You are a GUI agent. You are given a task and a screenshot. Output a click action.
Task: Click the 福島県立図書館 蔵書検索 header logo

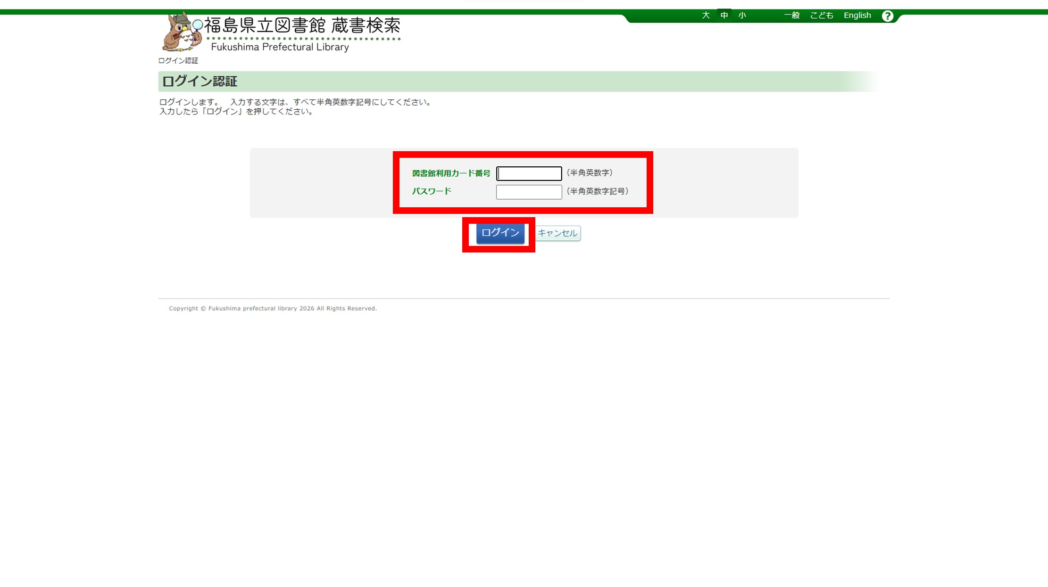(304, 26)
